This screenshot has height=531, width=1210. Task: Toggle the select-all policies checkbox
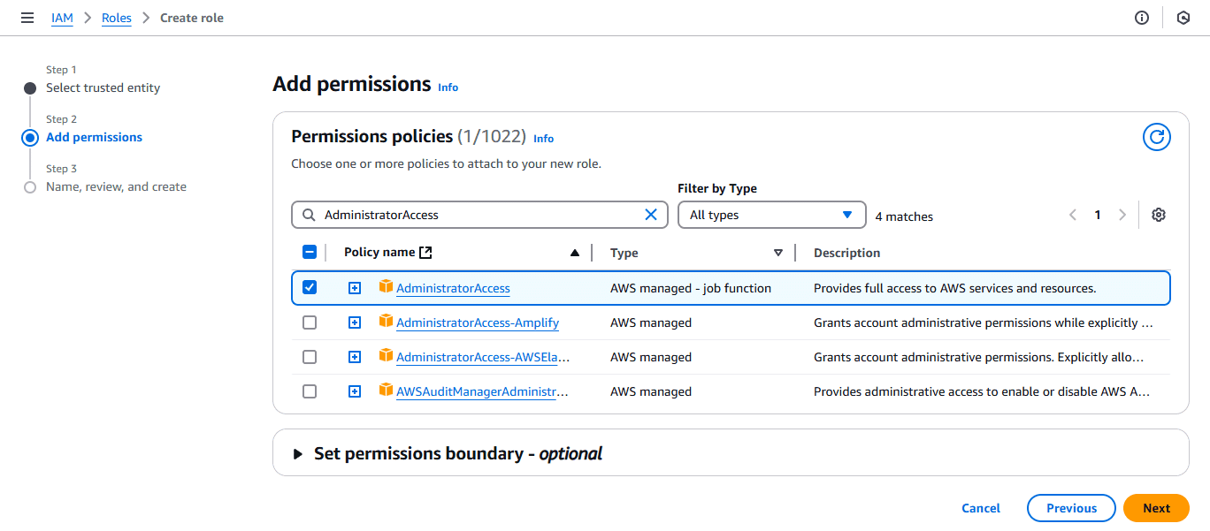click(310, 252)
